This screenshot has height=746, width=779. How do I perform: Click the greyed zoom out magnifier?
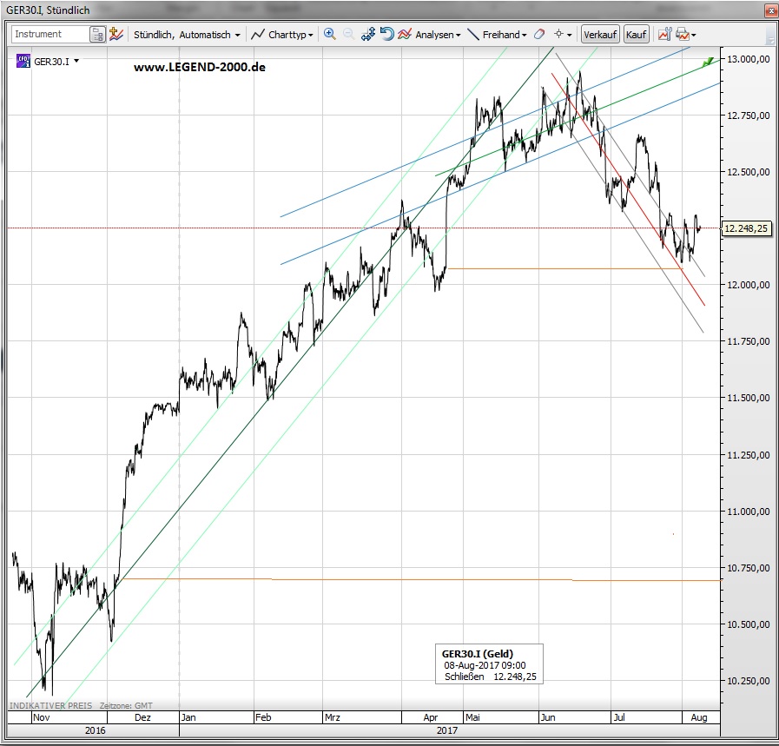click(348, 35)
